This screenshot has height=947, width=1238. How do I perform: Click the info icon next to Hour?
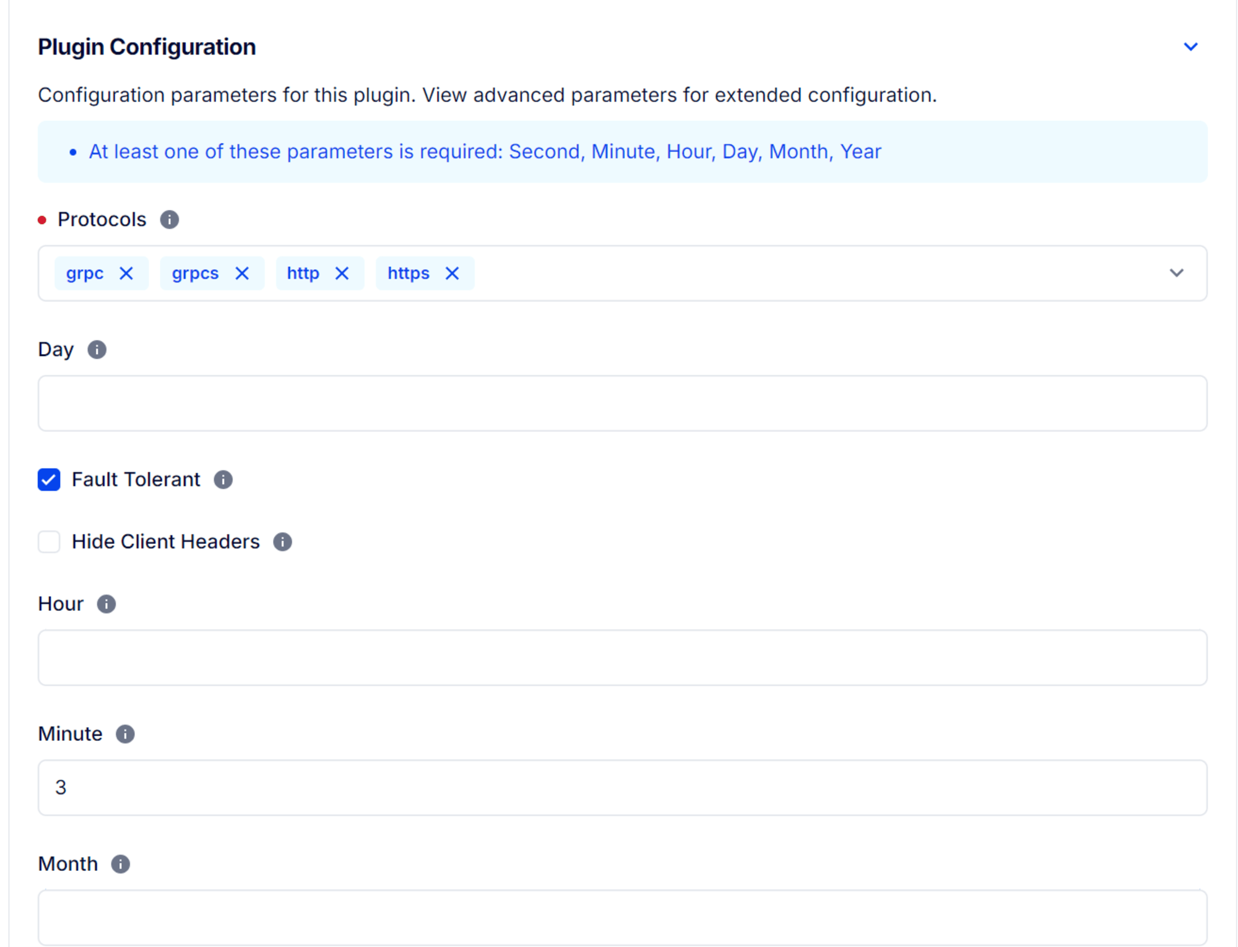107,604
